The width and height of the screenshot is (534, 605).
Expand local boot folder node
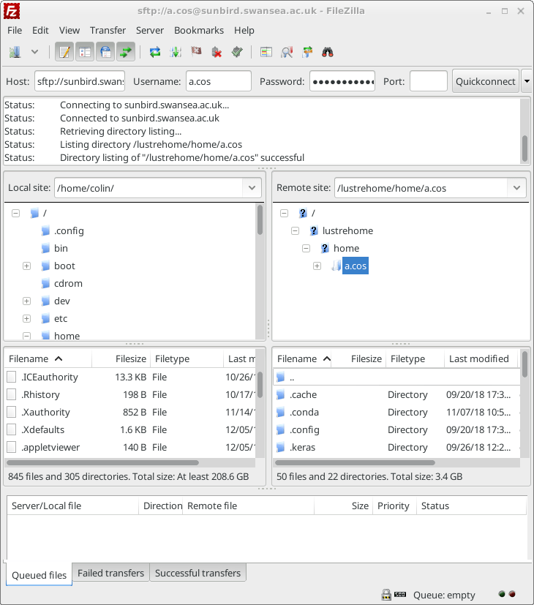point(26,266)
